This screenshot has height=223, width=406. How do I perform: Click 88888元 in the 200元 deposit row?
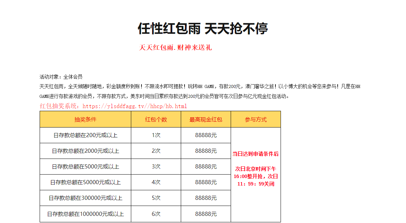206,135
